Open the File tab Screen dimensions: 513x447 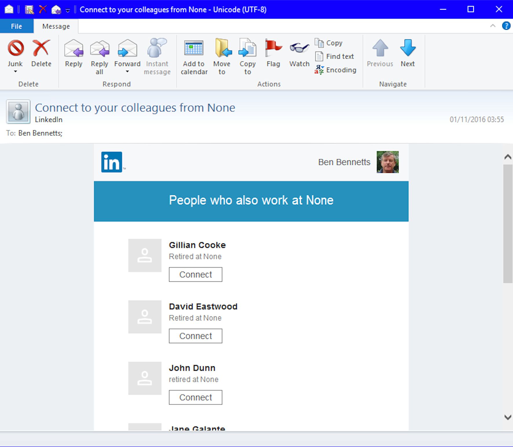(x=17, y=26)
